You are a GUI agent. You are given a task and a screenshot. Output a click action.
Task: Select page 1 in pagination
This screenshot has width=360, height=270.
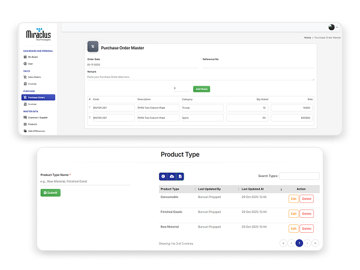pos(299,243)
